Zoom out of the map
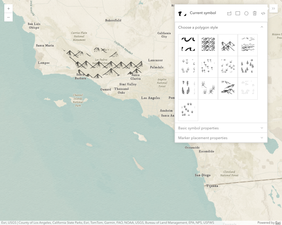The width and height of the screenshot is (282, 225). [8, 17]
